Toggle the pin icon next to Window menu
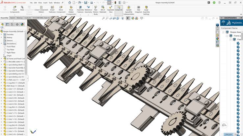The image size is (243, 136). pyautogui.click(x=62, y=3)
